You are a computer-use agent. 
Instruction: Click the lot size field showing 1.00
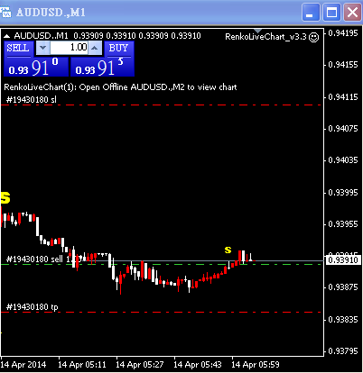pyautogui.click(x=69, y=48)
